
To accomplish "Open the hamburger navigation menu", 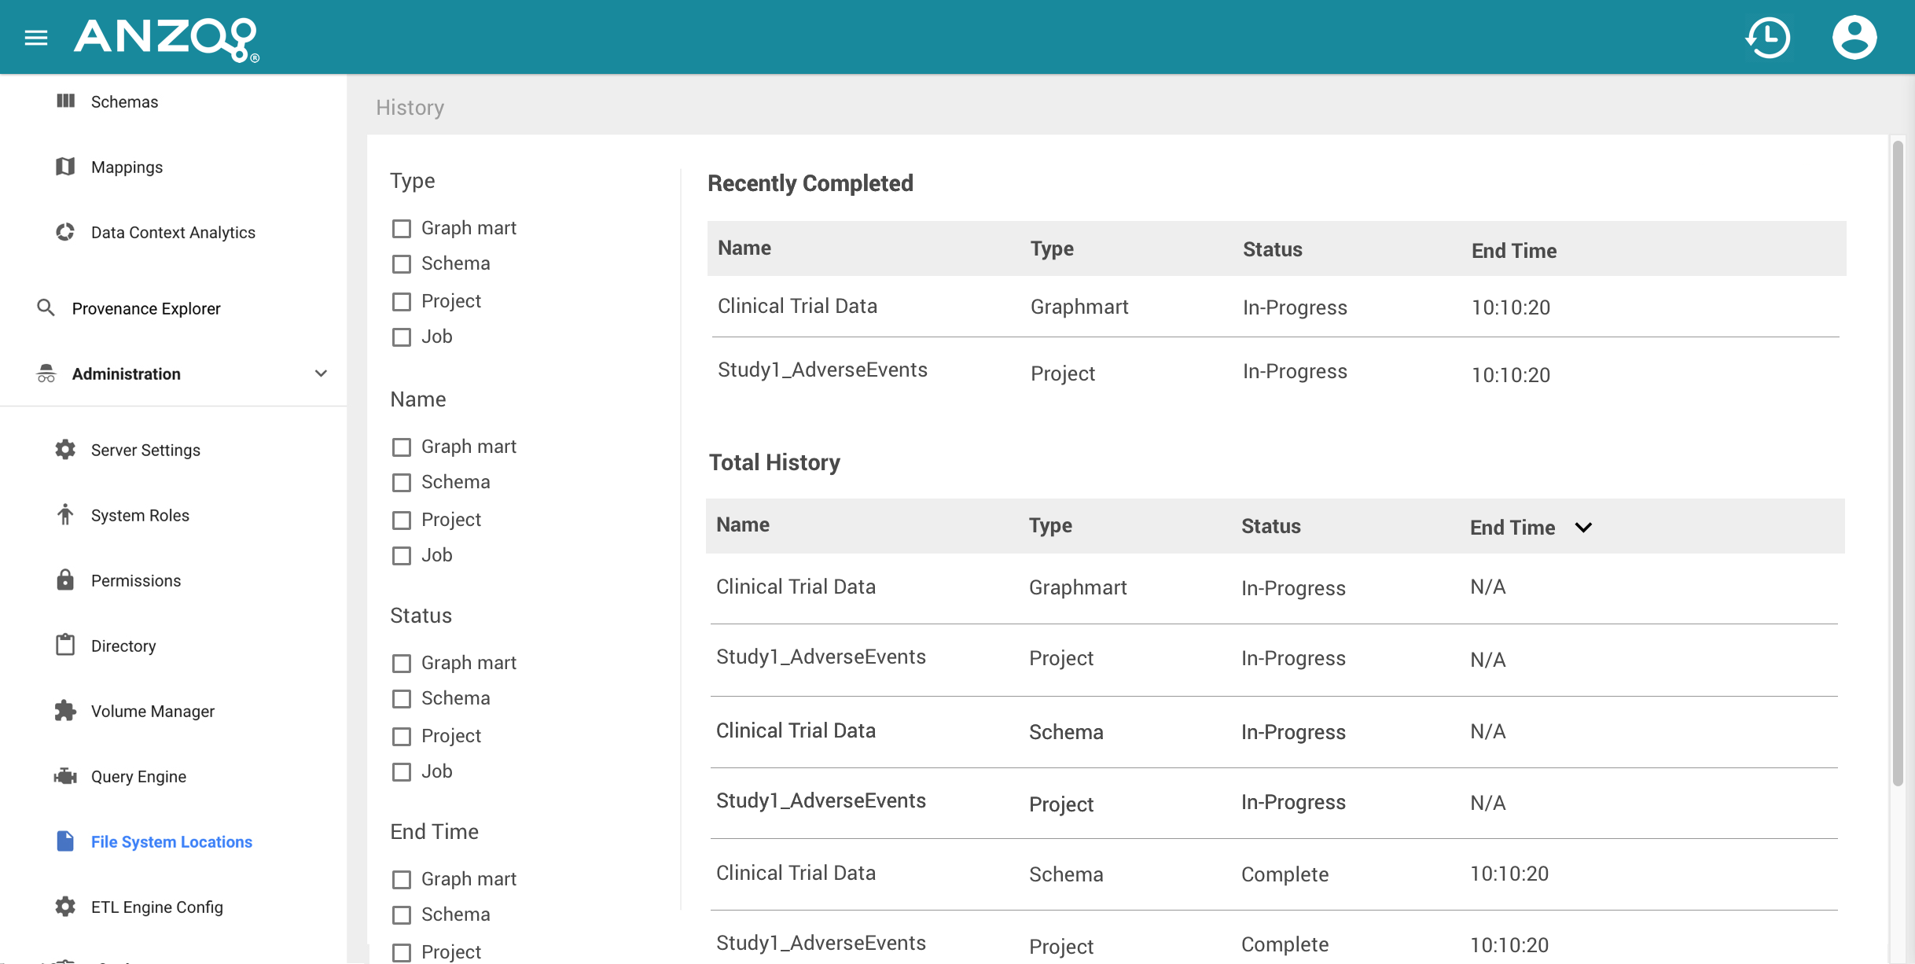I will tap(36, 37).
